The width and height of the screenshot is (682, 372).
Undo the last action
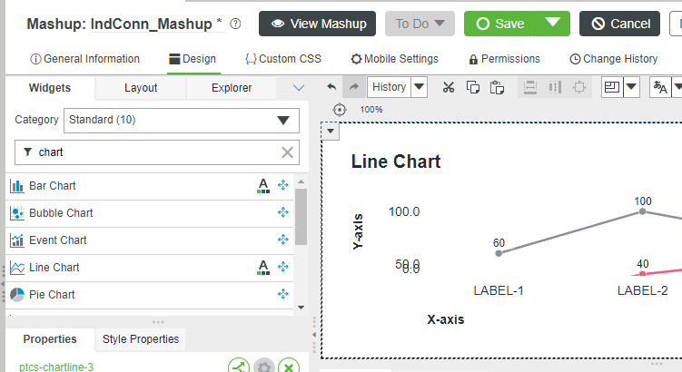[x=331, y=87]
